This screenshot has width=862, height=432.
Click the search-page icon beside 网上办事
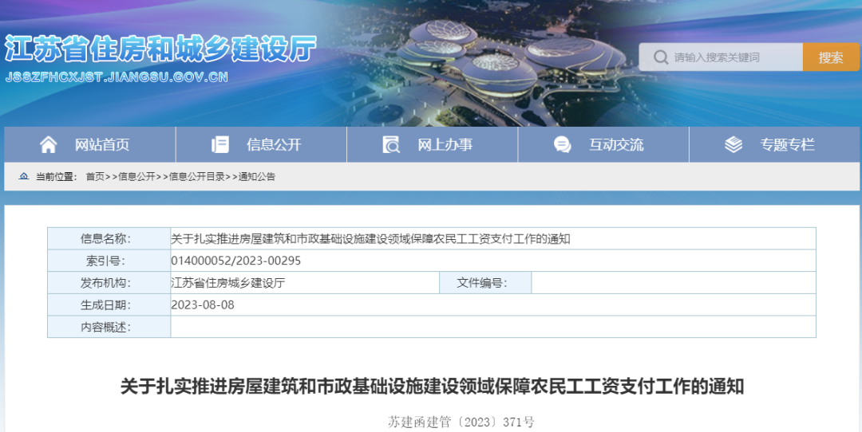click(391, 144)
